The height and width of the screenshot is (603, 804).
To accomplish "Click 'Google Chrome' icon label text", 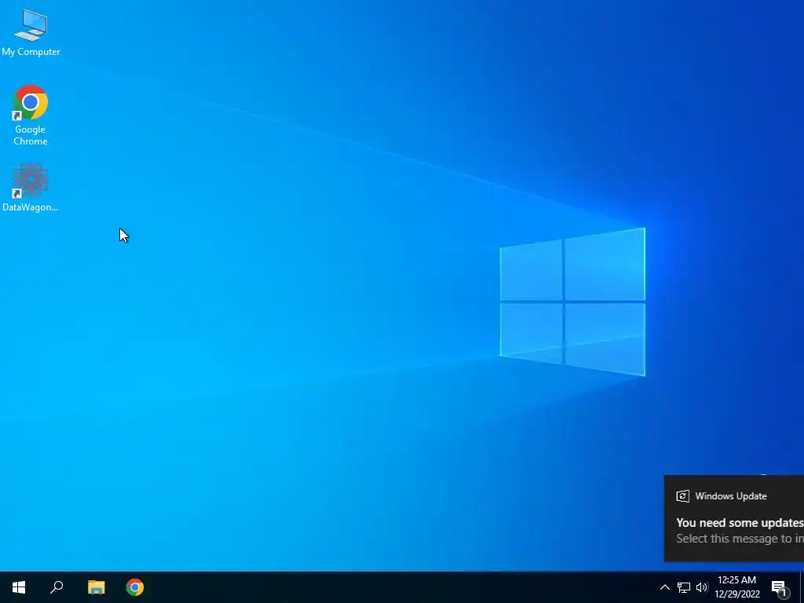I will tap(31, 135).
